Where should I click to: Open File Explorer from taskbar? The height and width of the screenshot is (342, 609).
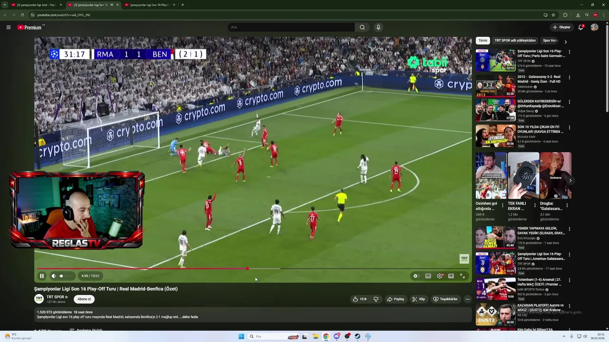pyautogui.click(x=315, y=336)
